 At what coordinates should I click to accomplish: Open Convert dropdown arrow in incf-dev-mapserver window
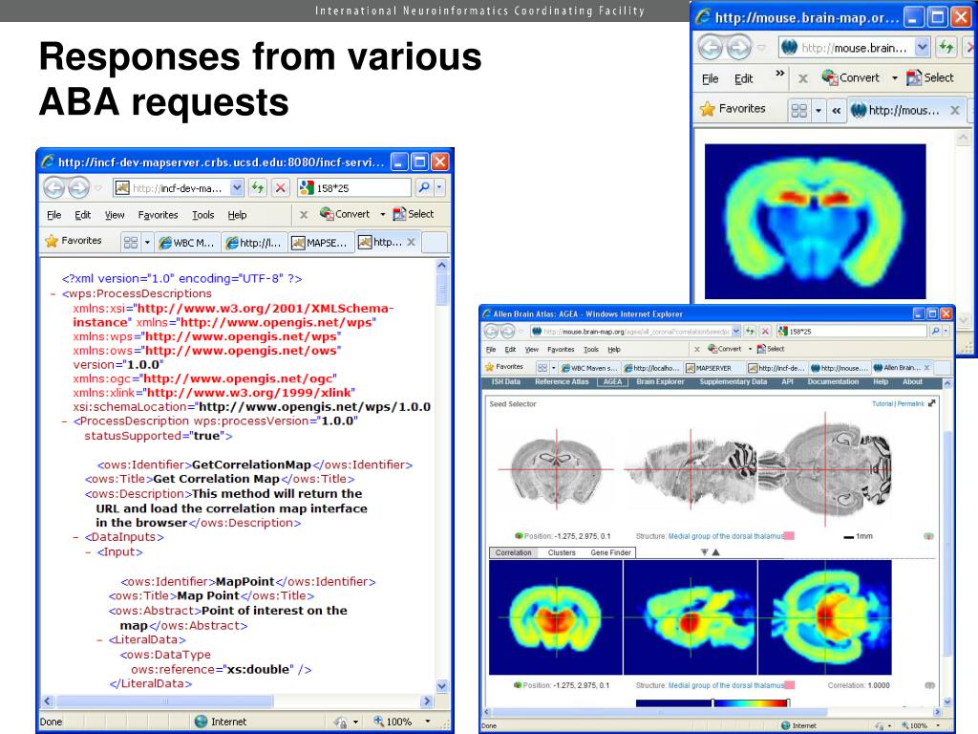382,214
